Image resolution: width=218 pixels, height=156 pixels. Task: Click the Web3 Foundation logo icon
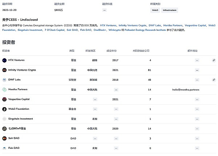pyautogui.click(x=4, y=109)
